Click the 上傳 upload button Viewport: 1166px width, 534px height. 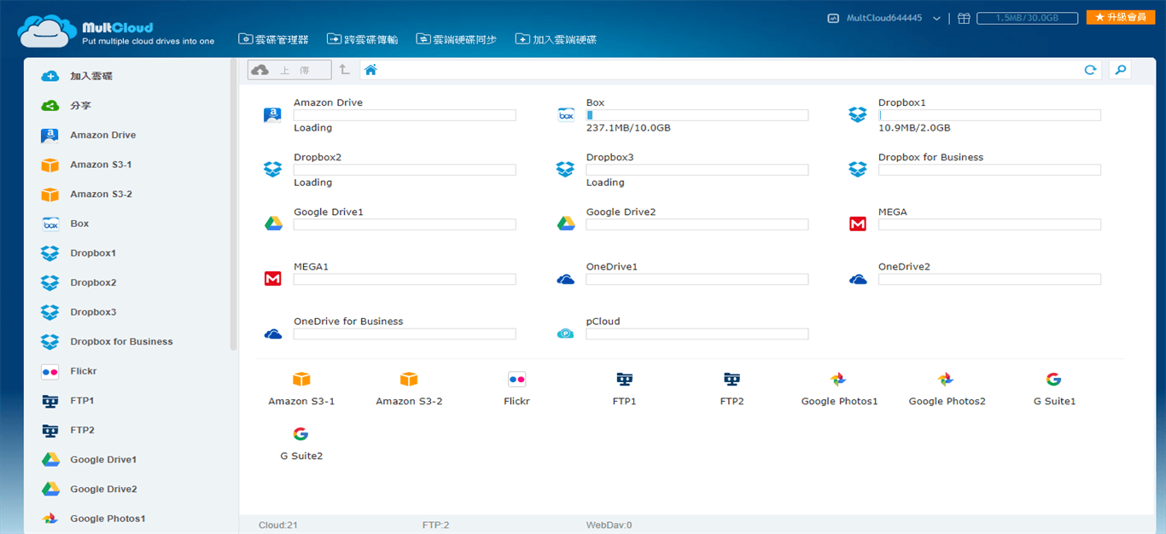290,70
